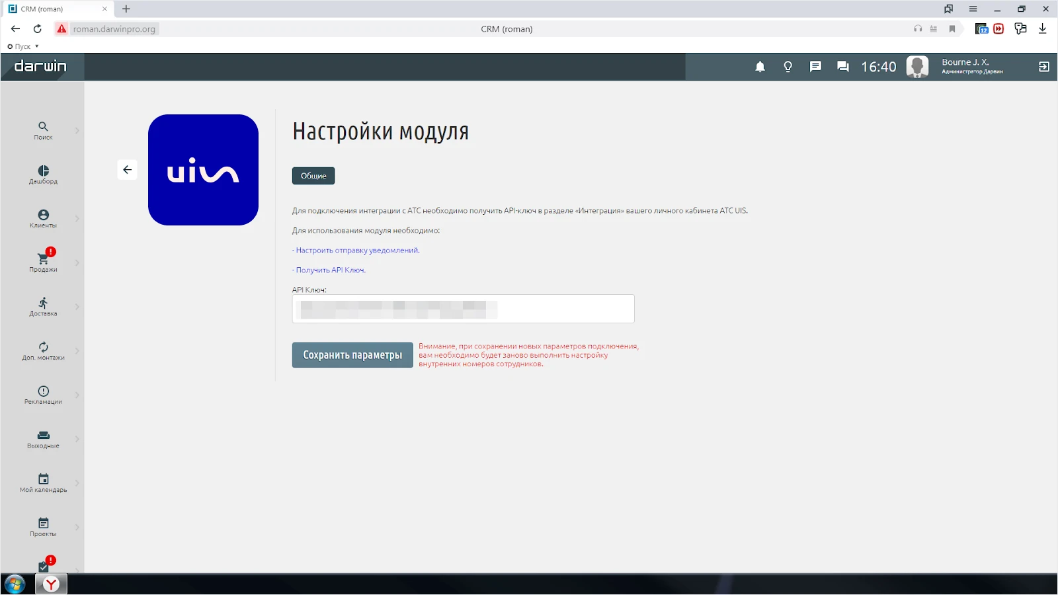This screenshot has width=1058, height=595.
Task: Bookmark the page with the flag icon
Action: [952, 28]
